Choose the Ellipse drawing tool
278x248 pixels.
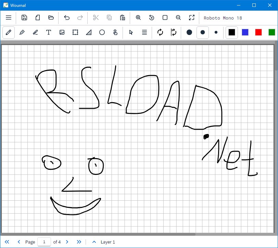(102, 32)
